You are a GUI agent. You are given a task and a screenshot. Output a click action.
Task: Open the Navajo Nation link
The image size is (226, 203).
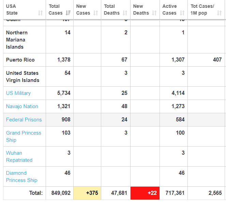click(22, 106)
